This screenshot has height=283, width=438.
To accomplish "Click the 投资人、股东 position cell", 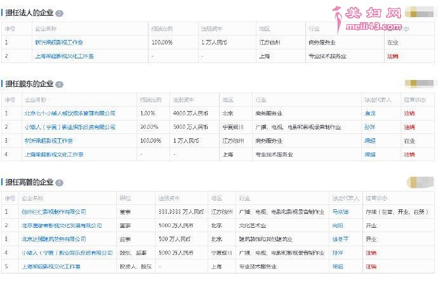I will click(x=135, y=267).
